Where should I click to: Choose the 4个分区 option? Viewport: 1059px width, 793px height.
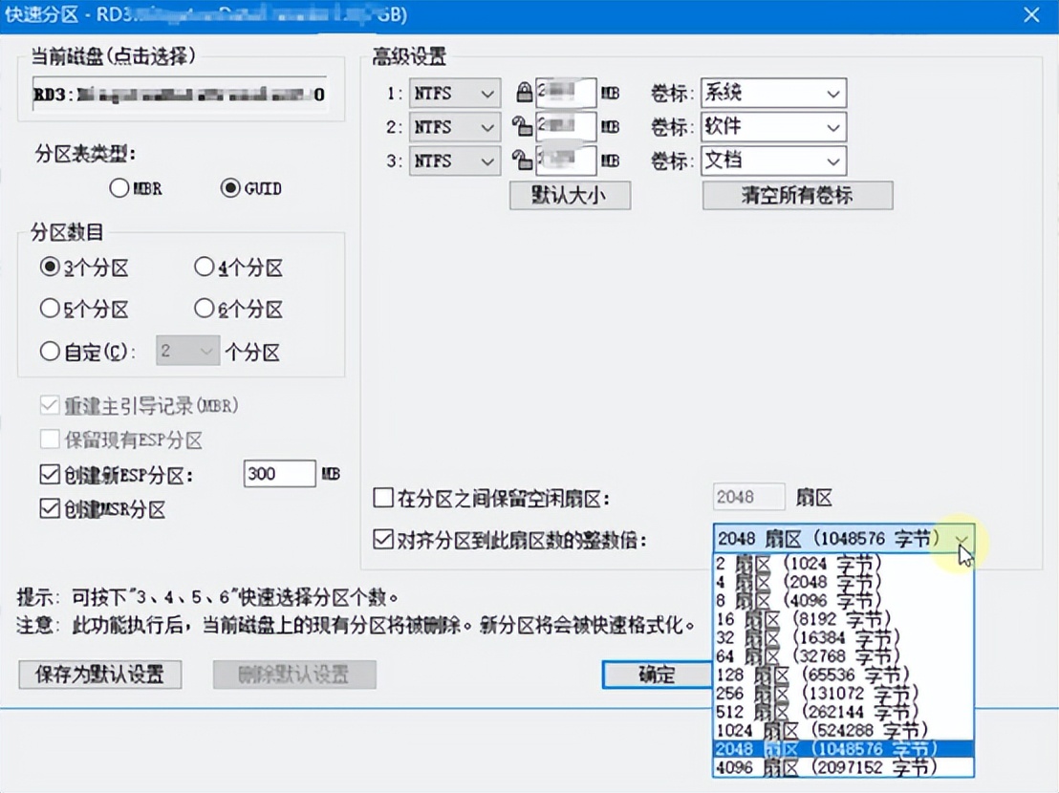(x=205, y=267)
